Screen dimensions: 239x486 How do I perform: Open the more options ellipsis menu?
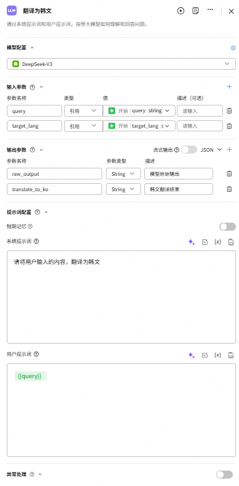point(210,10)
